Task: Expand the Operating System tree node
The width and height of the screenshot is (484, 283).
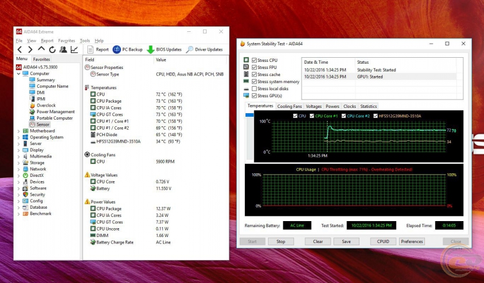Action: point(18,137)
